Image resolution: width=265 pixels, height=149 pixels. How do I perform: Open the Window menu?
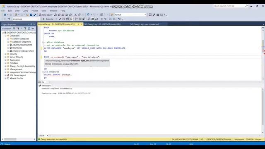53,11
